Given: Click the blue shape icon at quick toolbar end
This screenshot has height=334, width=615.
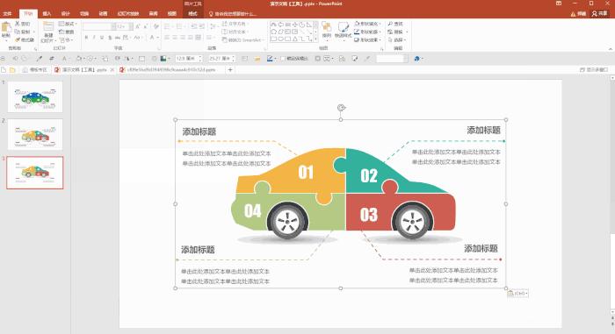Looking at the screenshot, I should coord(416,59).
